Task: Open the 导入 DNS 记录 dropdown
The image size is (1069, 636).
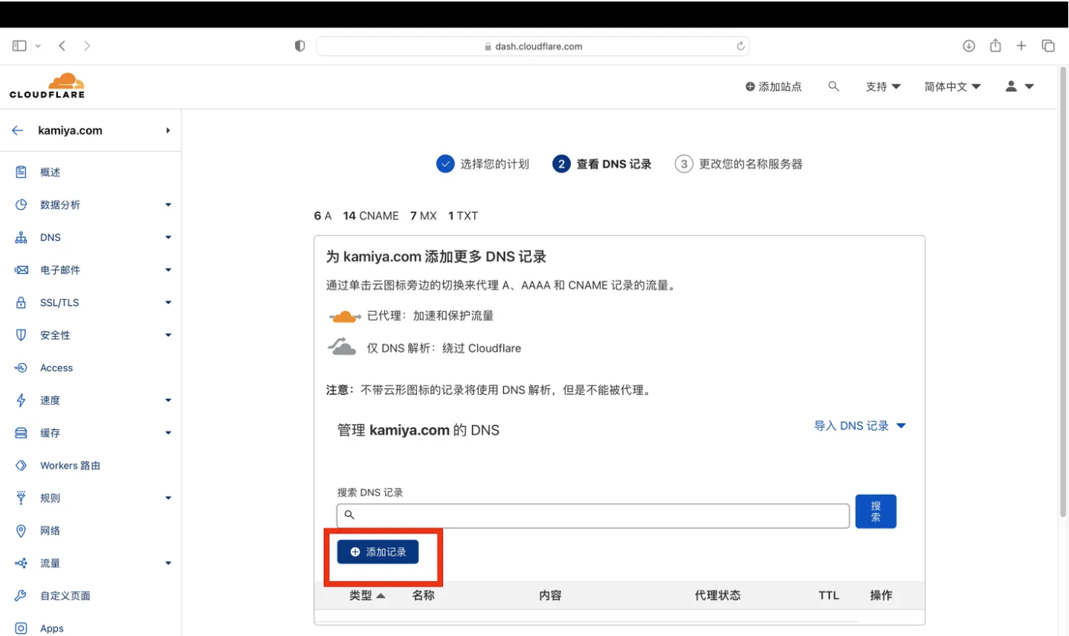Action: 859,426
